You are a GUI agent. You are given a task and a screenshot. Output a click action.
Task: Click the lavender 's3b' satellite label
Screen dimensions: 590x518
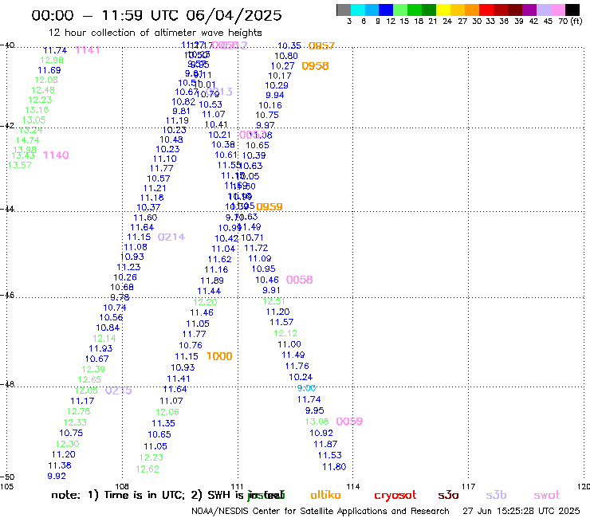click(x=496, y=495)
